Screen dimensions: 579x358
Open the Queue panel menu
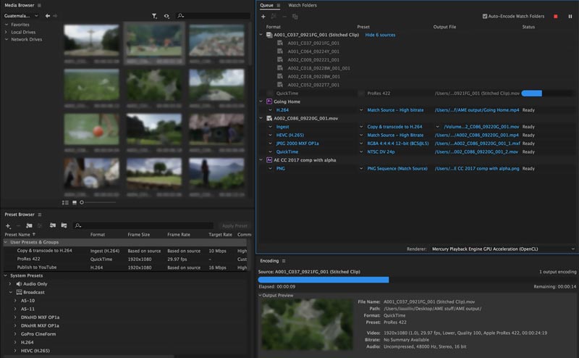coord(279,6)
